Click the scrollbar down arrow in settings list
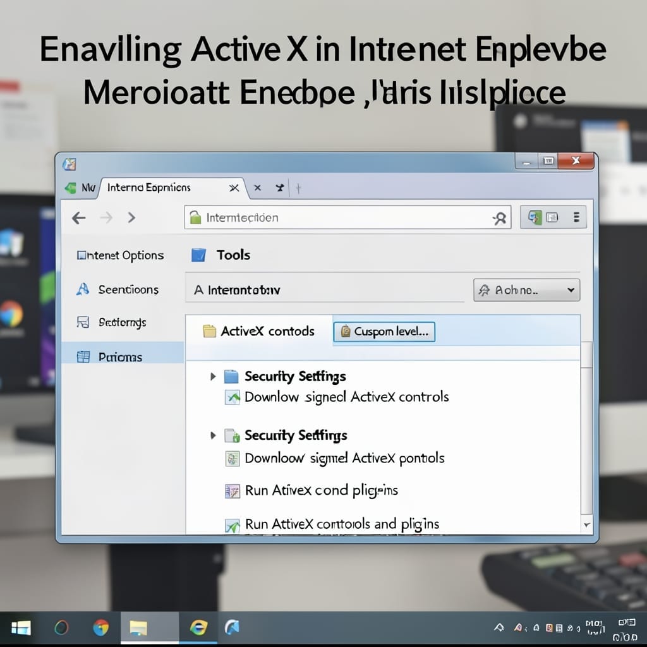Image resolution: width=647 pixels, height=647 pixels. [x=587, y=525]
